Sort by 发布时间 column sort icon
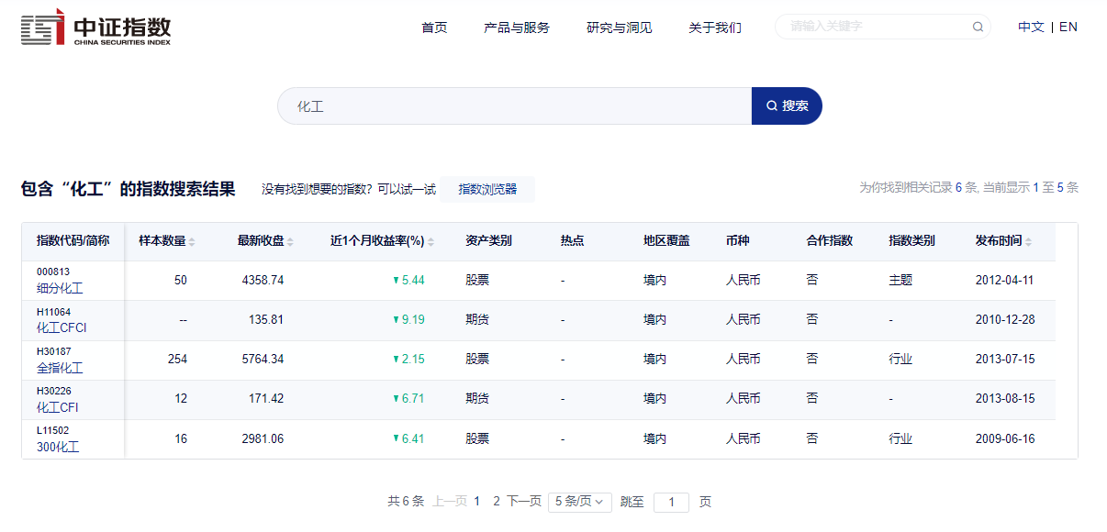This screenshot has width=1107, height=532. (1028, 242)
